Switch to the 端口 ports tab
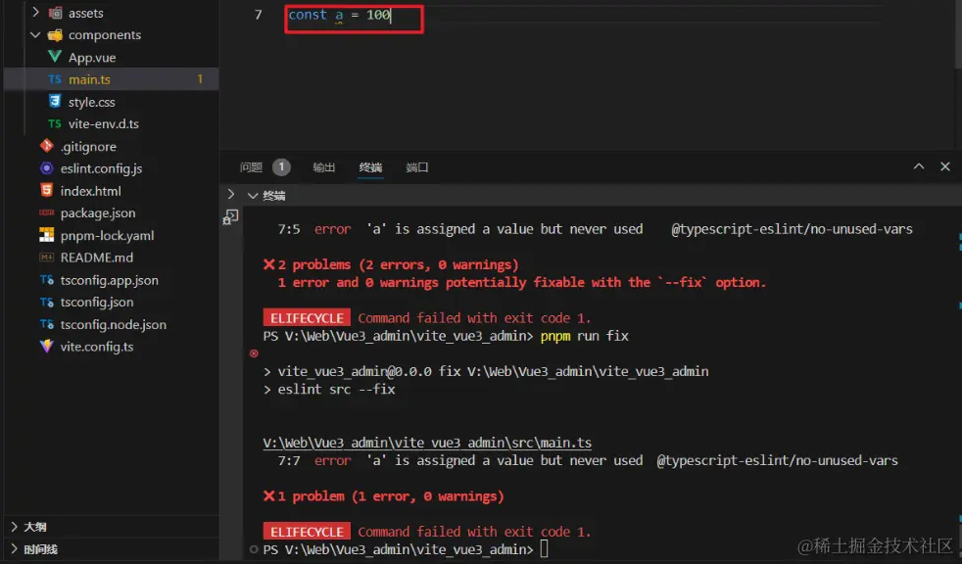 [417, 167]
